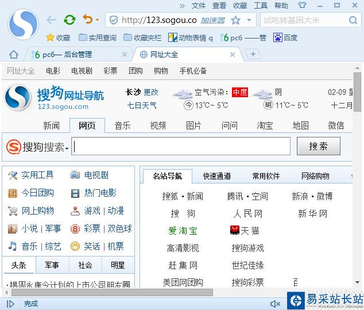Click the address bar URL field
This screenshot has width=364, height=310.
point(159,20)
